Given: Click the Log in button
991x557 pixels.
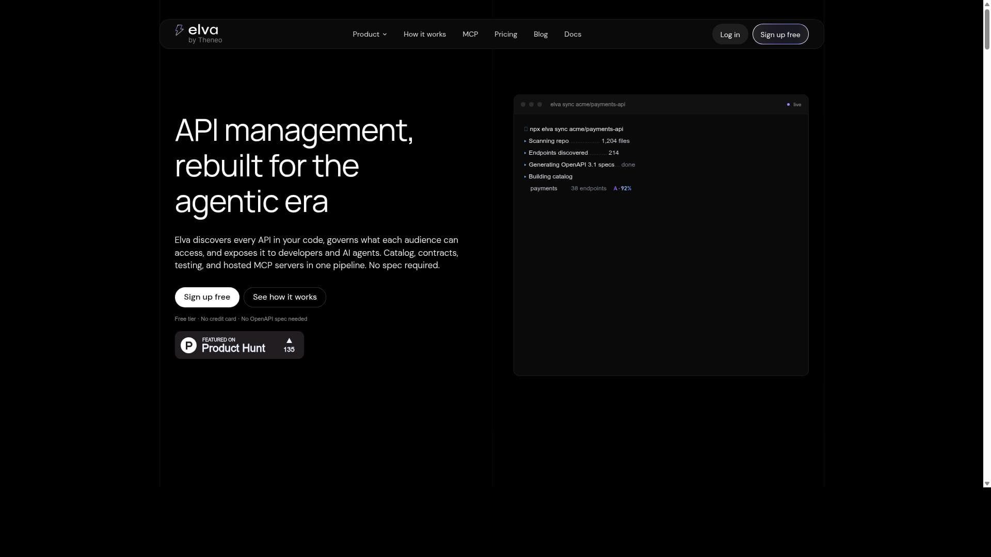Looking at the screenshot, I should (x=730, y=34).
